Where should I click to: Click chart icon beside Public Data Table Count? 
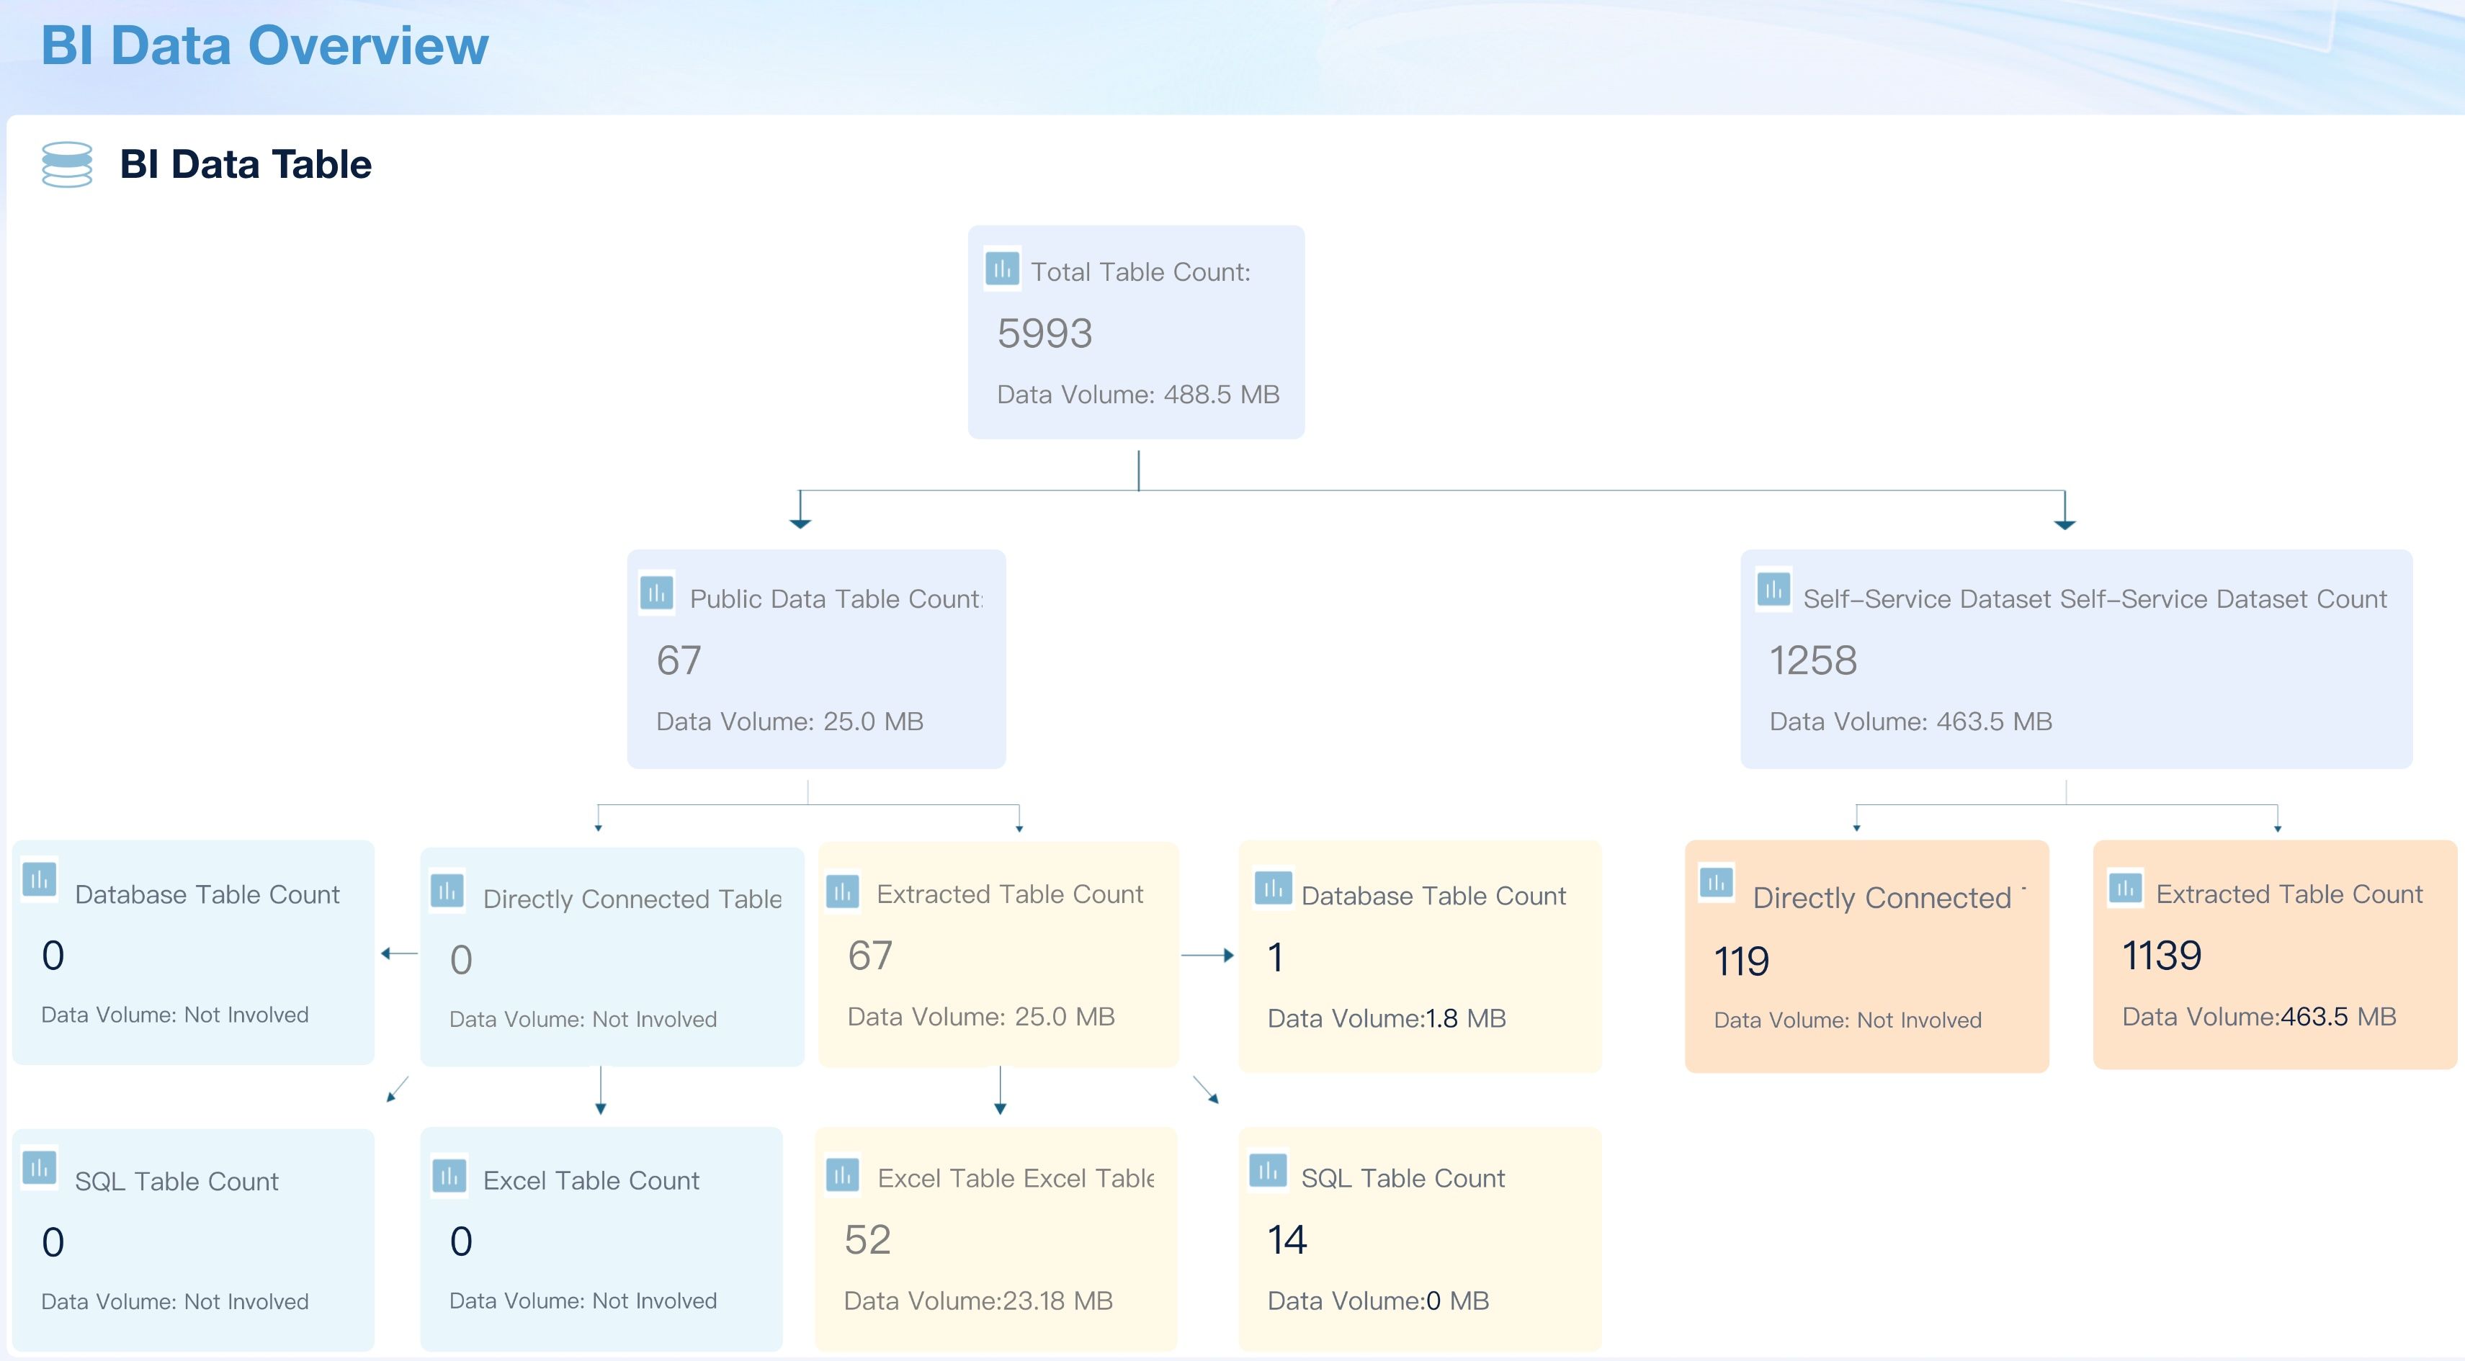click(656, 594)
